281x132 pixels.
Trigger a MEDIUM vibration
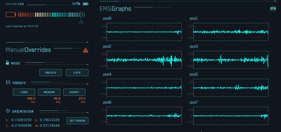coord(49,92)
